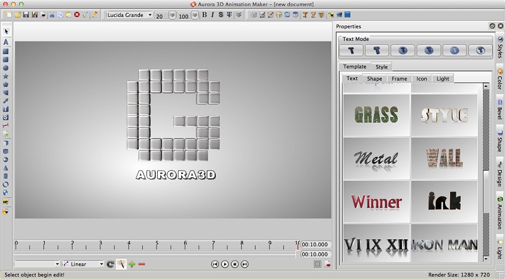
Task: Open the Design side panel
Action: (x=500, y=174)
